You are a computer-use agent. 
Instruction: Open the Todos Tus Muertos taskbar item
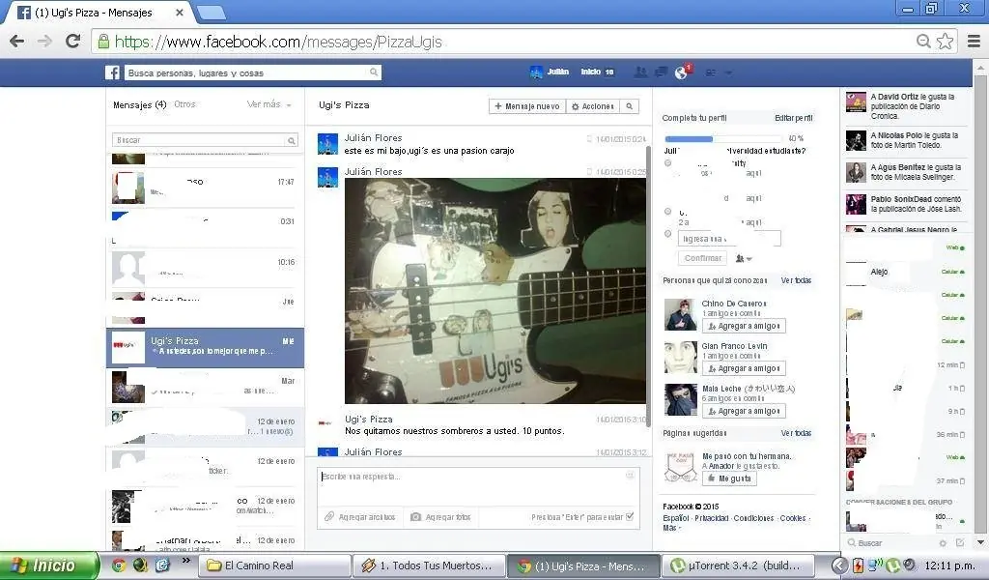(429, 565)
